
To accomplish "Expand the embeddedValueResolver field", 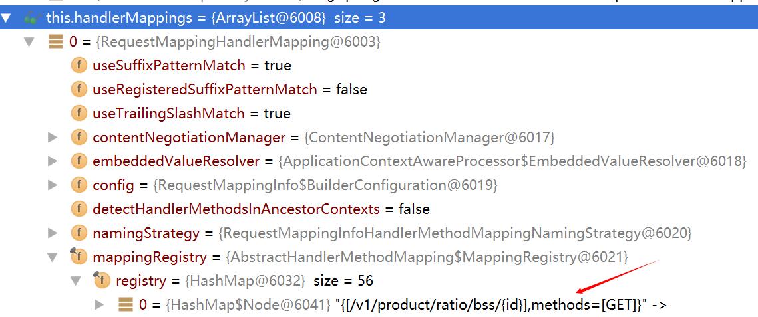I will (53, 161).
